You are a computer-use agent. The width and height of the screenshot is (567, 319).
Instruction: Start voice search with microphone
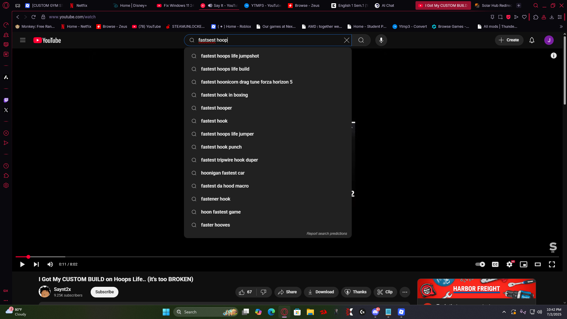[x=381, y=40]
